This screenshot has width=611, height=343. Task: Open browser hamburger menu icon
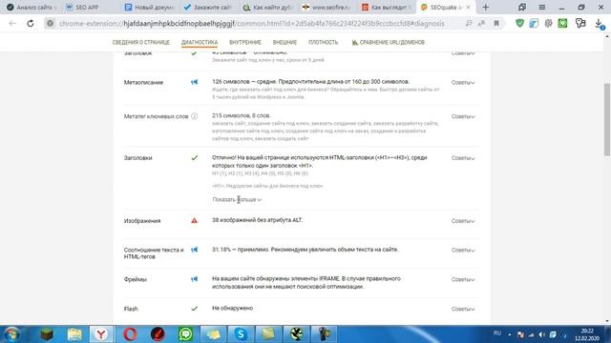pos(541,7)
